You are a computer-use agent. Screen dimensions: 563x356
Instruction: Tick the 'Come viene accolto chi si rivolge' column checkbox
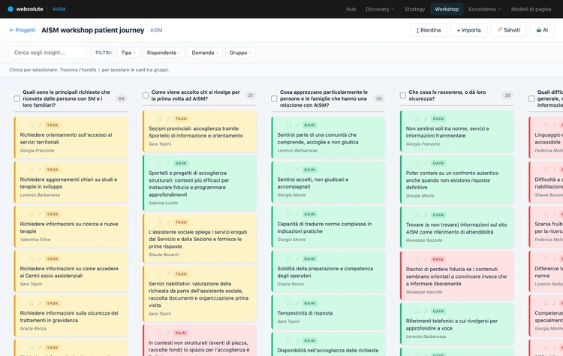pos(146,95)
